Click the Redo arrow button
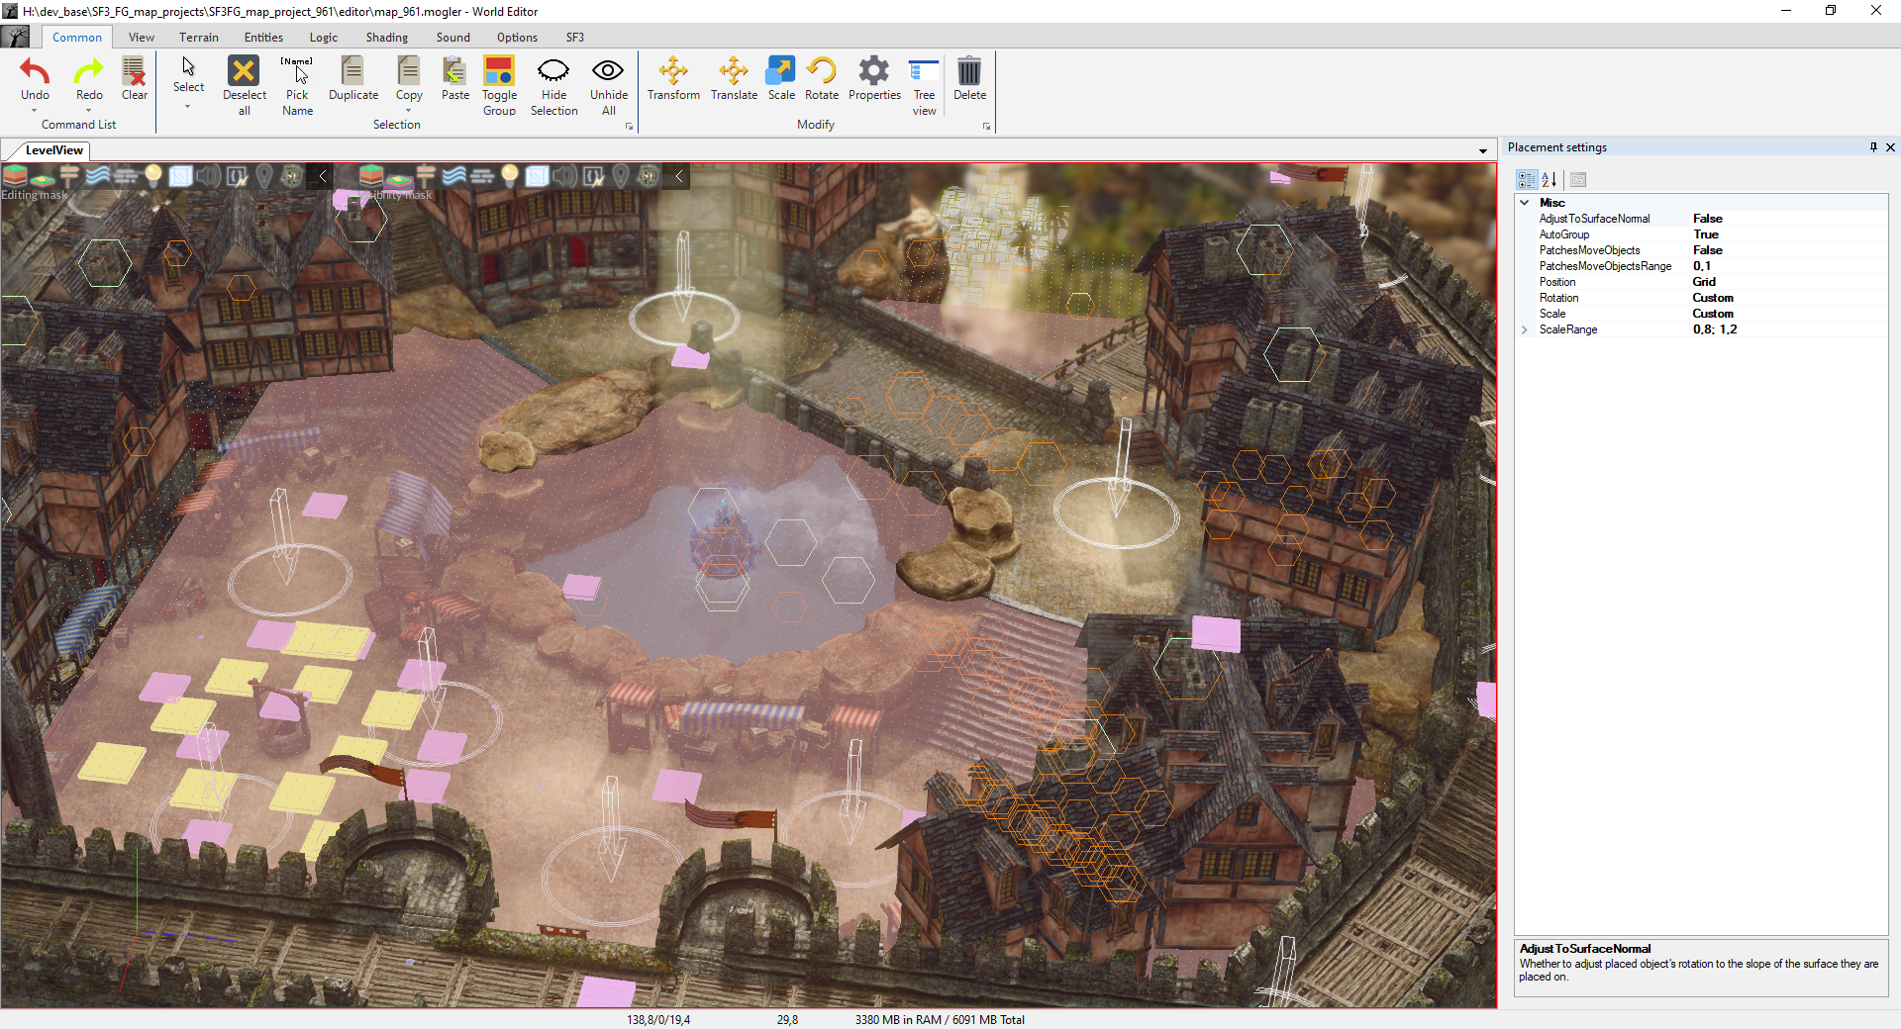Image resolution: width=1901 pixels, height=1029 pixels. coord(89,78)
